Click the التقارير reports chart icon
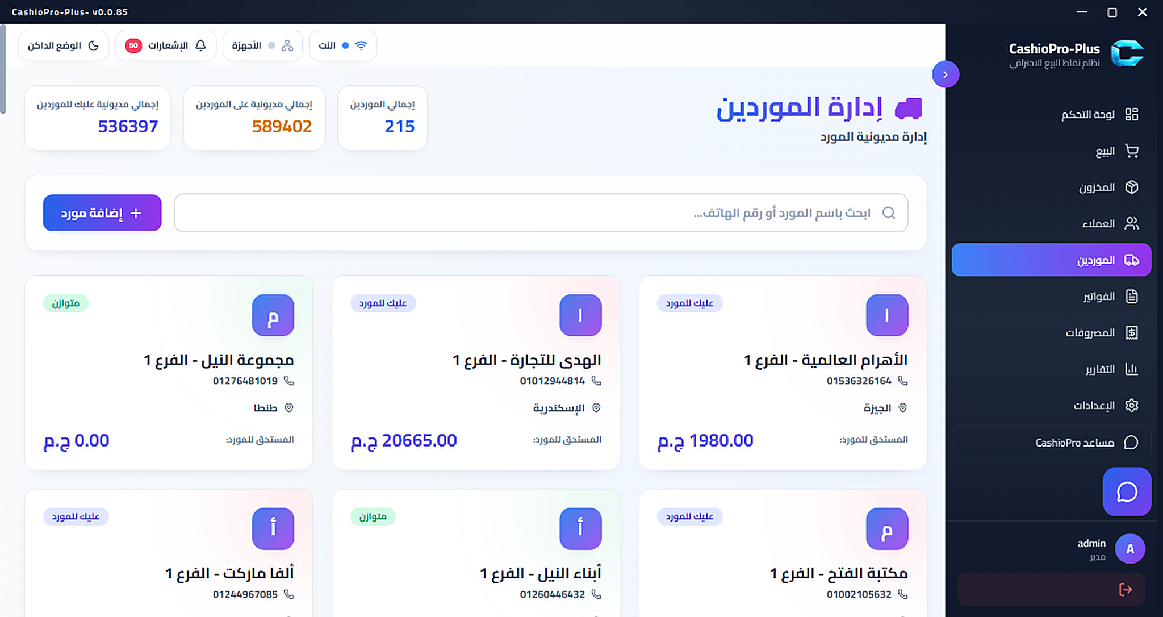1163x617 pixels. click(x=1132, y=369)
